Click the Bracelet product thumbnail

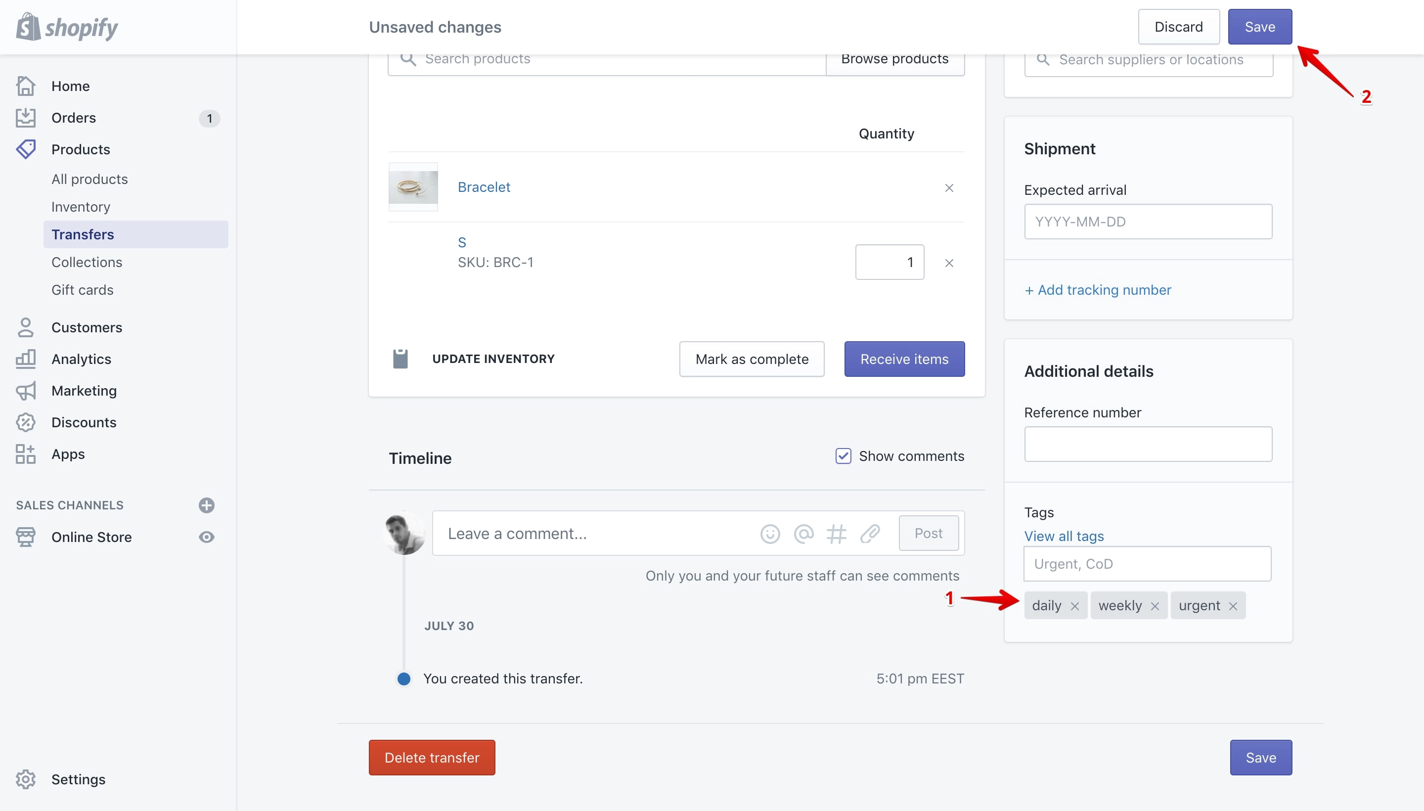pos(413,187)
